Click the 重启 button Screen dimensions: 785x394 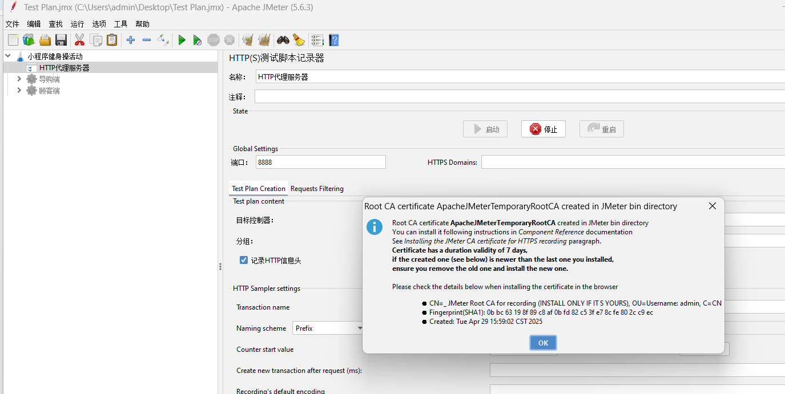point(602,129)
